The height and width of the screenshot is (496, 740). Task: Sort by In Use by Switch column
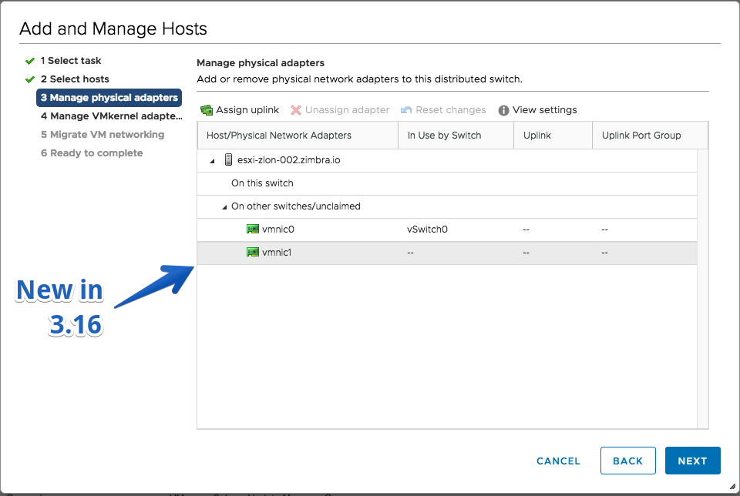456,136
